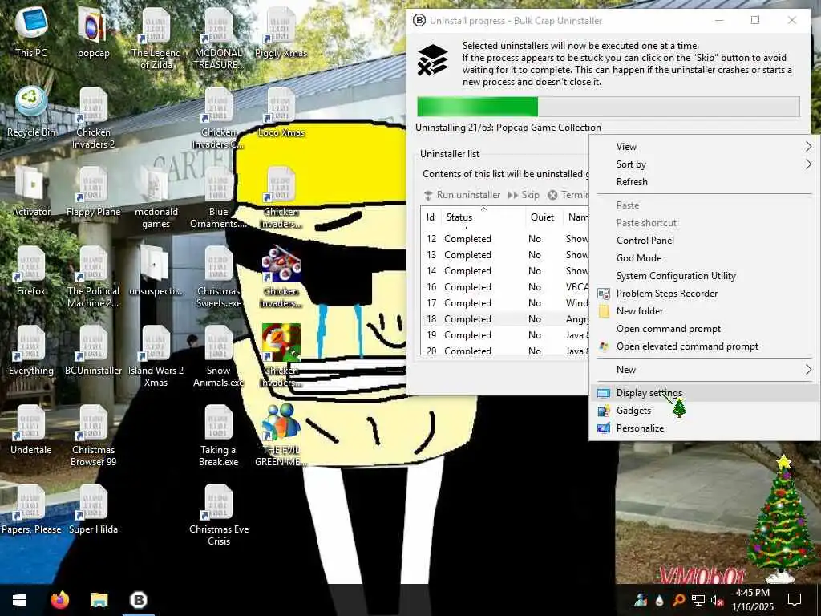Screen dimensions: 821x616
Task: Select the Taking a Break.exe icon
Action: (218, 436)
